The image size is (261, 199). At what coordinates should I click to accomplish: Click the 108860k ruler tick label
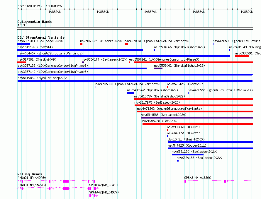tap(103, 12)
